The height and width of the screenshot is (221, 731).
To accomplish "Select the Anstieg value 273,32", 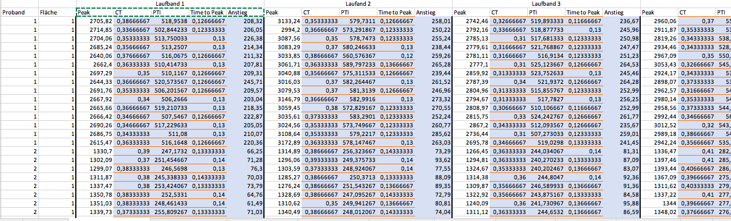I will tap(433, 99).
